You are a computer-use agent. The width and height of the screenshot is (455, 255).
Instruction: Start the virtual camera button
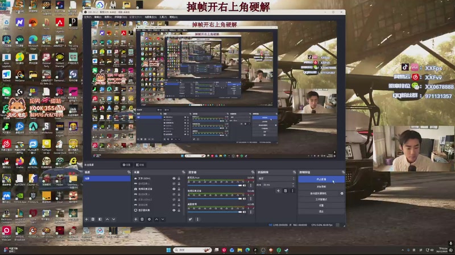coord(318,193)
